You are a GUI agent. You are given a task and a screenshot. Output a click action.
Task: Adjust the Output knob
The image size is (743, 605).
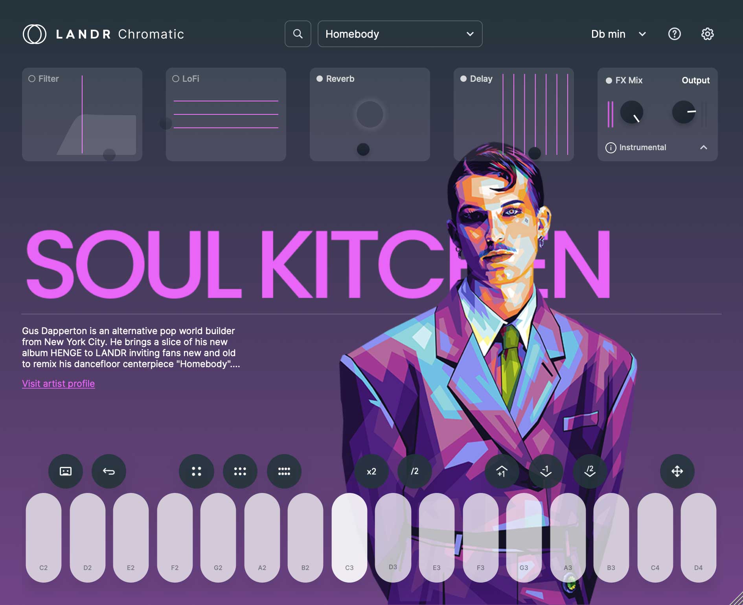684,112
